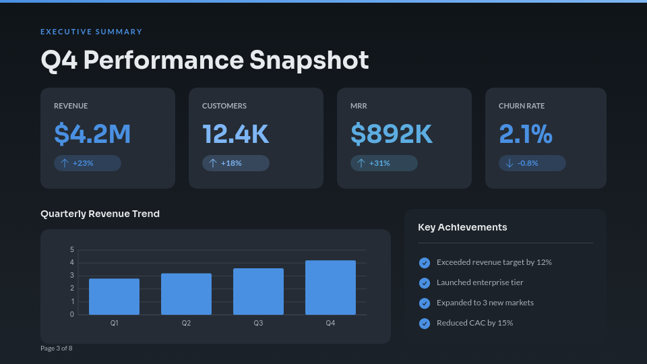Screen dimensions: 647x364
Task: Click the Key Achievements heading
Action: 462,227
